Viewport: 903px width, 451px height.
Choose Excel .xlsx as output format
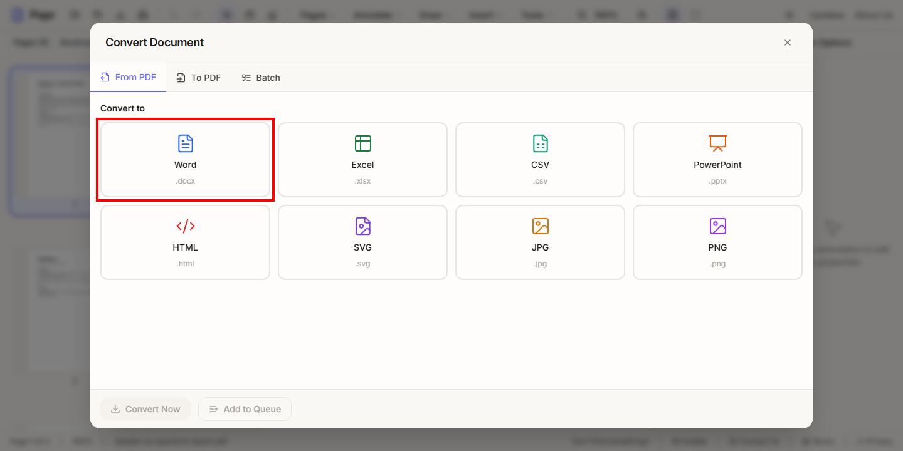pyautogui.click(x=362, y=160)
